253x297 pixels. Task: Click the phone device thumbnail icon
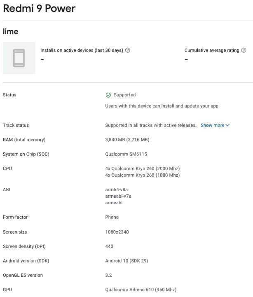pyautogui.click(x=19, y=58)
